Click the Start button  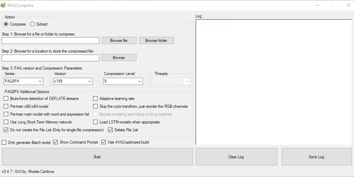97,157
